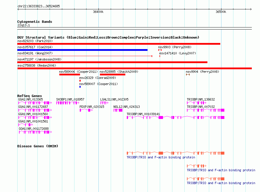Click the NOL12|NM_024313 label
The width and height of the screenshot is (260, 192).
tap(126, 107)
